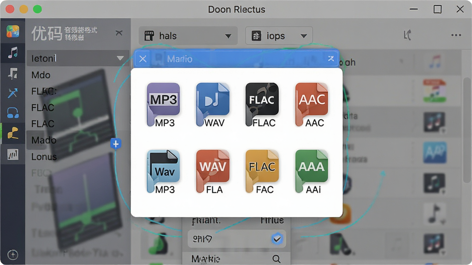This screenshot has width=472, height=265.
Task: Choose the blue Wav icon labeled MP3
Action: (164, 172)
